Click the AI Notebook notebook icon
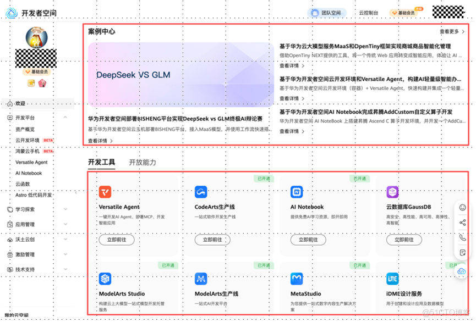Screen dimensions: 476x322 point(297,191)
